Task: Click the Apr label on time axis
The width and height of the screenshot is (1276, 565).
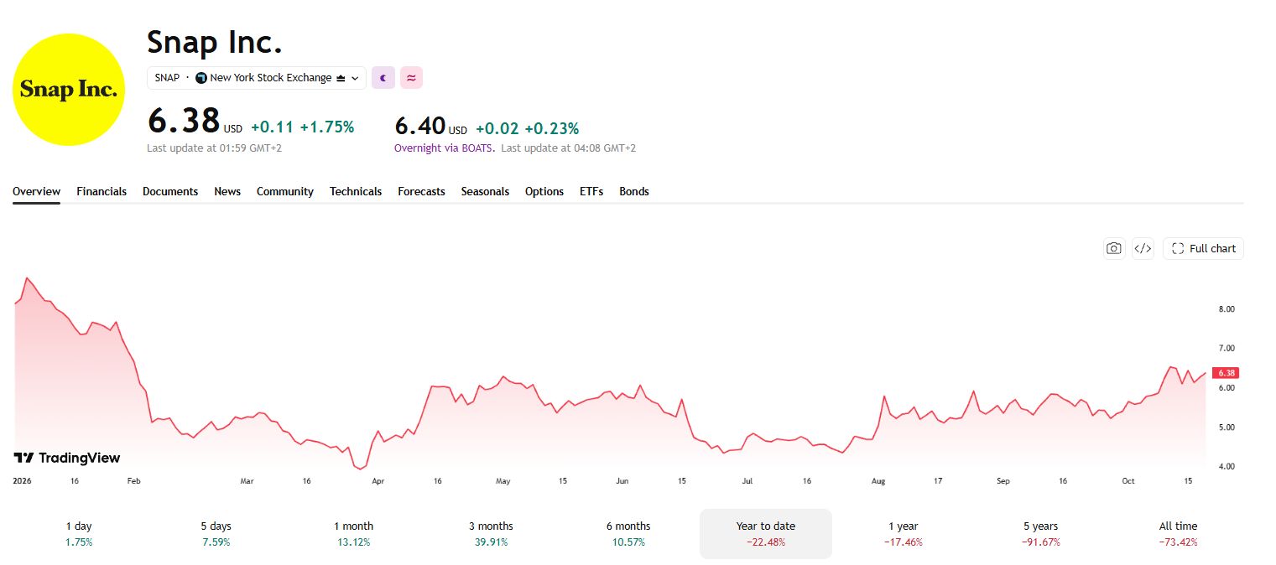Action: [x=378, y=481]
